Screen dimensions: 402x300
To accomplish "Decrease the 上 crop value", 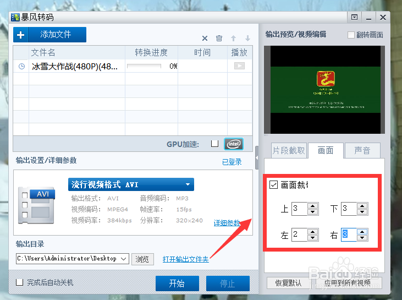I will click(x=312, y=212).
